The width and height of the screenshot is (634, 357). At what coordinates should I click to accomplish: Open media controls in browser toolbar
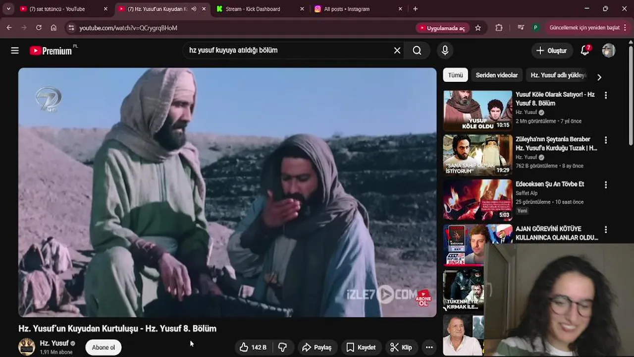coord(521,28)
